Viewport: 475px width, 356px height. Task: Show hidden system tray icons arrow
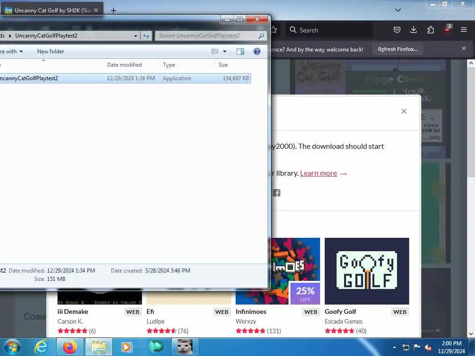click(x=394, y=347)
